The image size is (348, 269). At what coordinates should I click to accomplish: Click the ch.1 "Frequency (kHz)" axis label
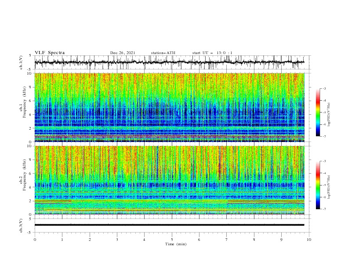(x=24, y=102)
